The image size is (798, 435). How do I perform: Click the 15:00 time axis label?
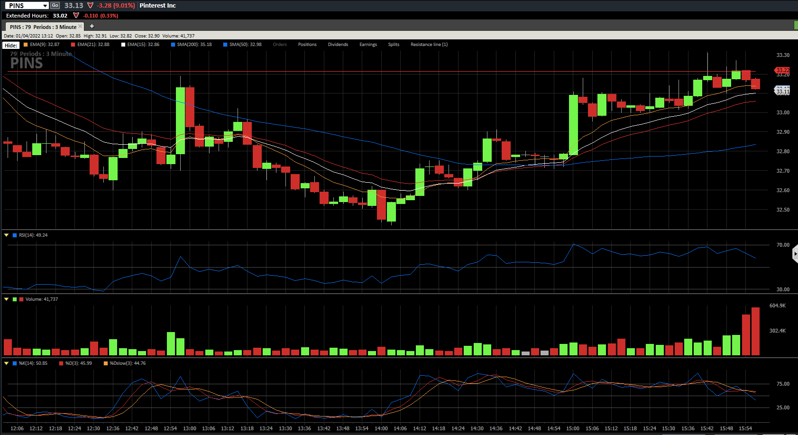[x=573, y=428]
